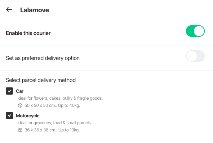This screenshot has width=213, height=143.
Task: Click the Enable this courier label
Action: point(28,33)
